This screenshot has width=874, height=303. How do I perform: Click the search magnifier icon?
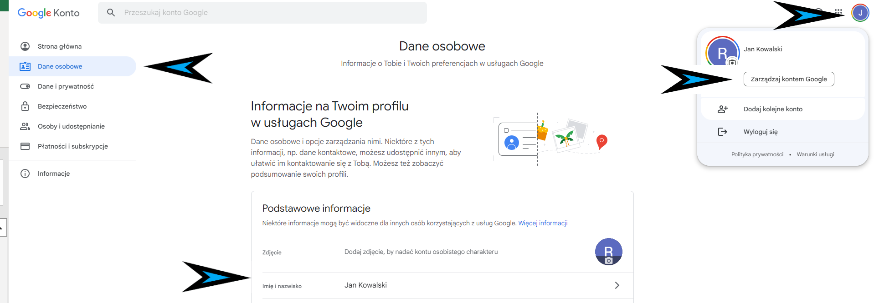pyautogui.click(x=111, y=13)
